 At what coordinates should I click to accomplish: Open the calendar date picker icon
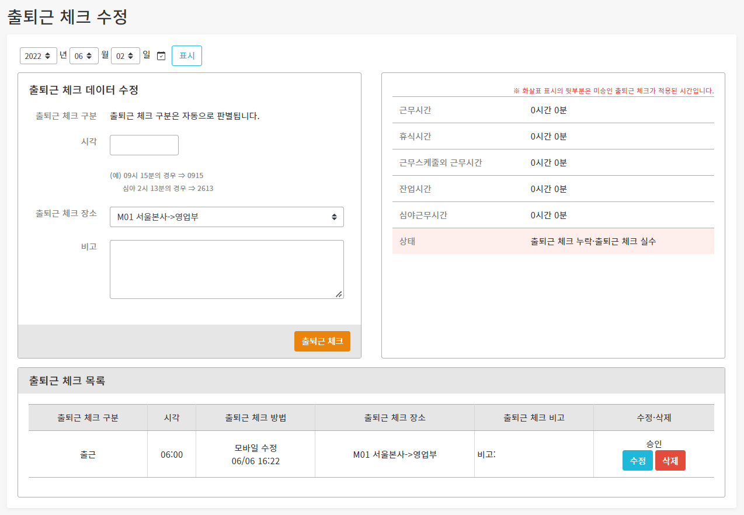(x=161, y=56)
